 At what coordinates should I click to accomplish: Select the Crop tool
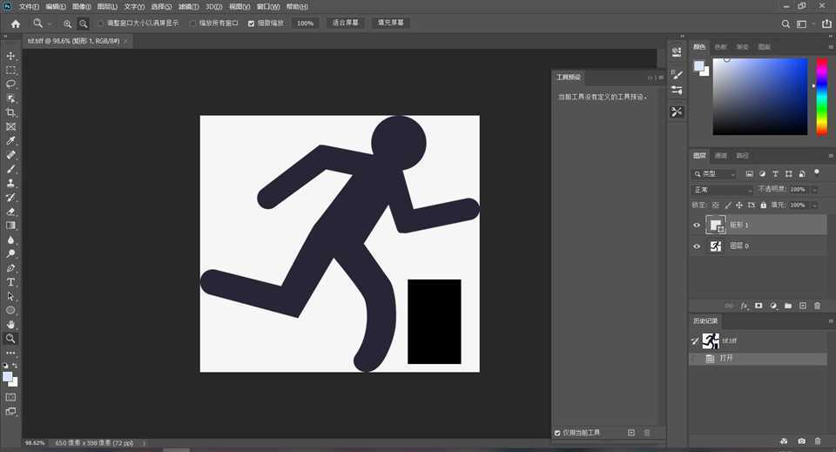[11, 113]
